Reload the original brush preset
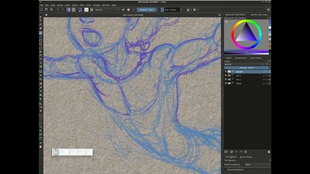Viewport: 310px width, 174px height. 134,10
